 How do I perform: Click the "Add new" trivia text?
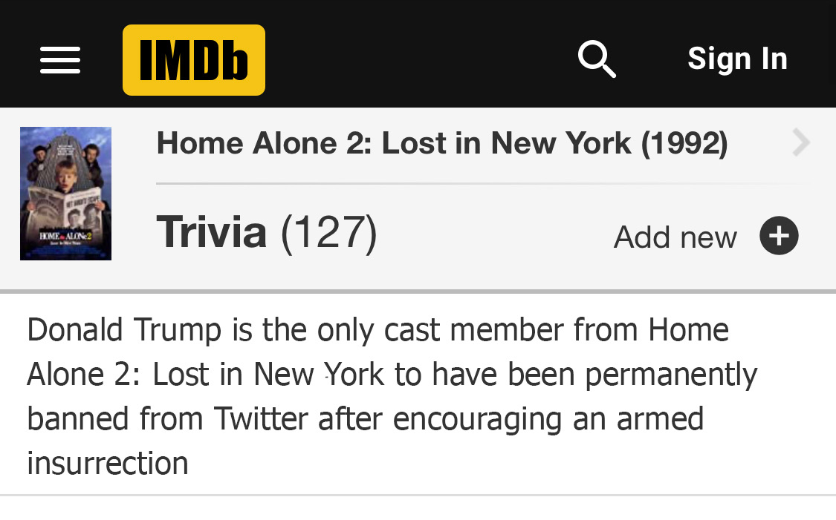tap(675, 237)
